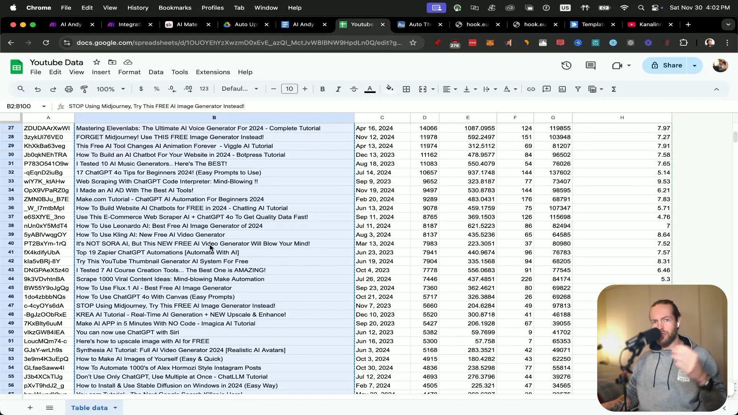Screen dimensions: 738x415
Task: Open the comments panel icon
Action: coord(590,66)
